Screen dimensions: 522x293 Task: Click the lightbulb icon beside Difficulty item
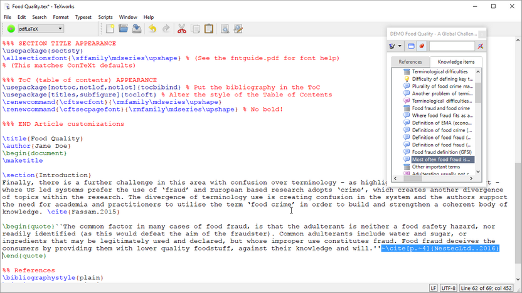407,79
